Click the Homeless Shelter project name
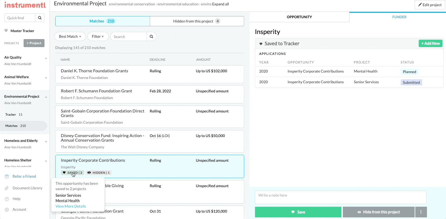The height and width of the screenshot is (219, 446). pos(18,160)
